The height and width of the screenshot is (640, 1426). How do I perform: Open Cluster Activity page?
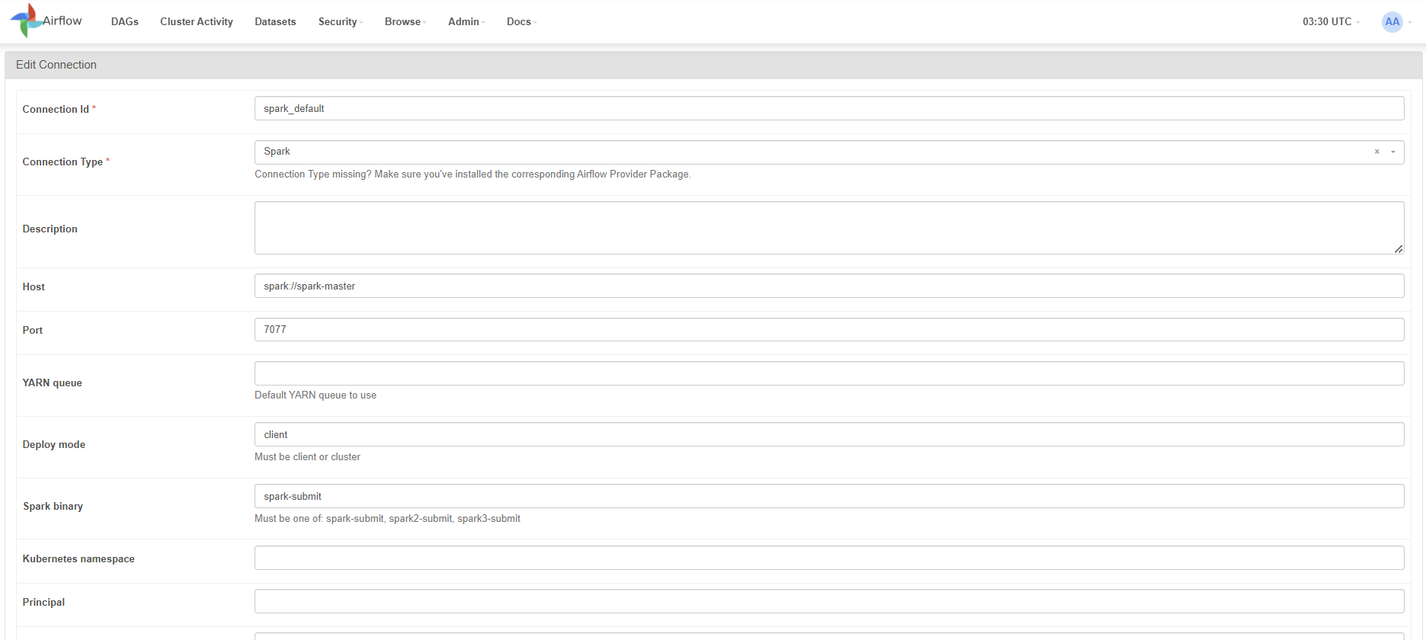(197, 21)
